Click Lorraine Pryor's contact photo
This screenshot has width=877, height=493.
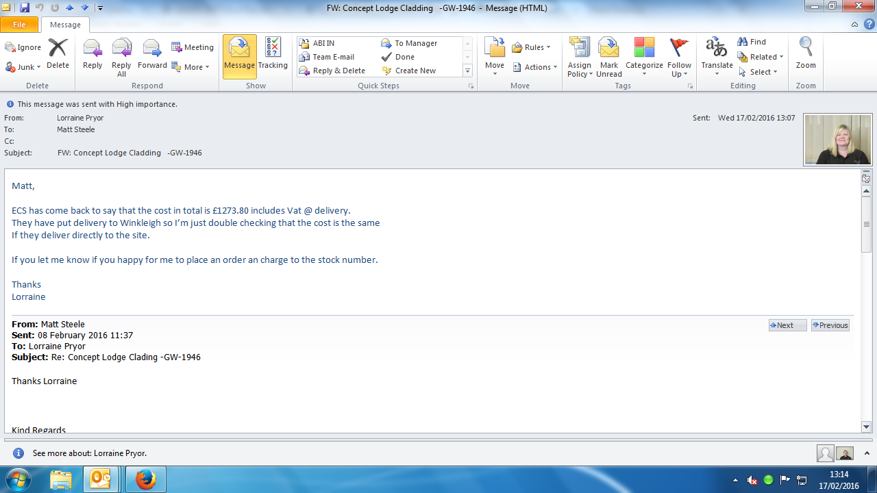click(x=838, y=140)
